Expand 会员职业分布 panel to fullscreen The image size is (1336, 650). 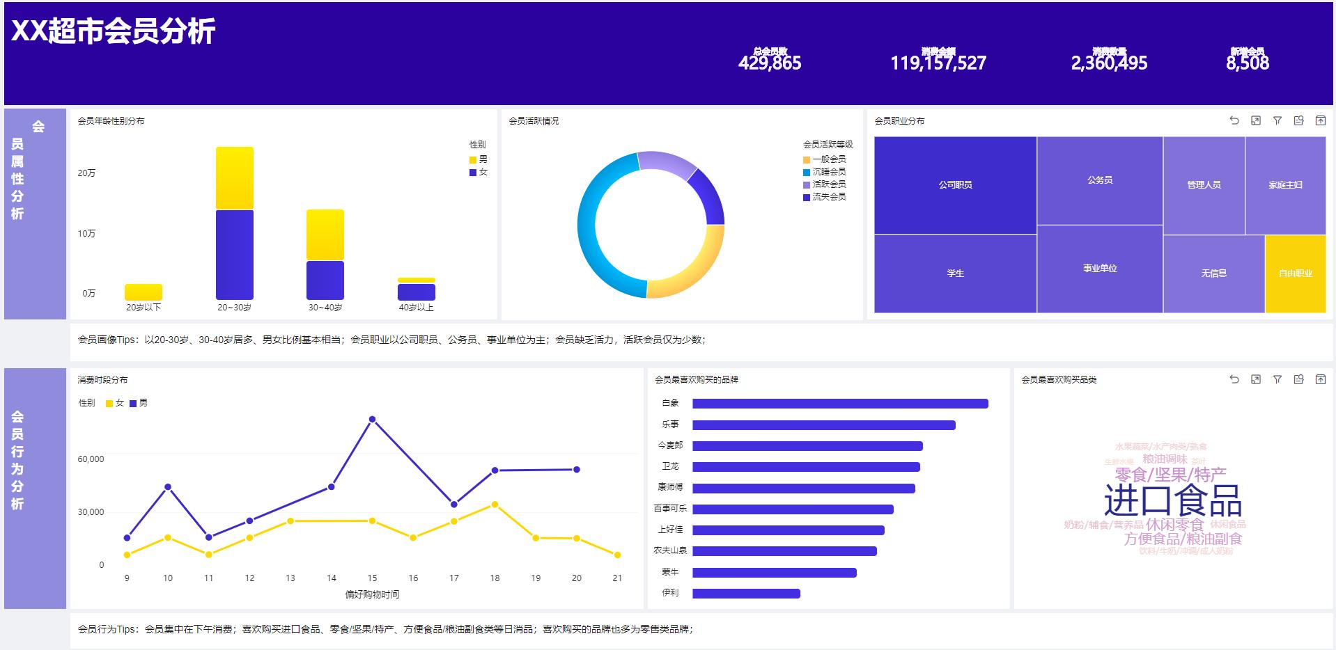[1255, 120]
